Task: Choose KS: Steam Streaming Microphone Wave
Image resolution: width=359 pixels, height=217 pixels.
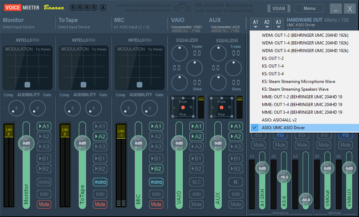Action: (305, 82)
